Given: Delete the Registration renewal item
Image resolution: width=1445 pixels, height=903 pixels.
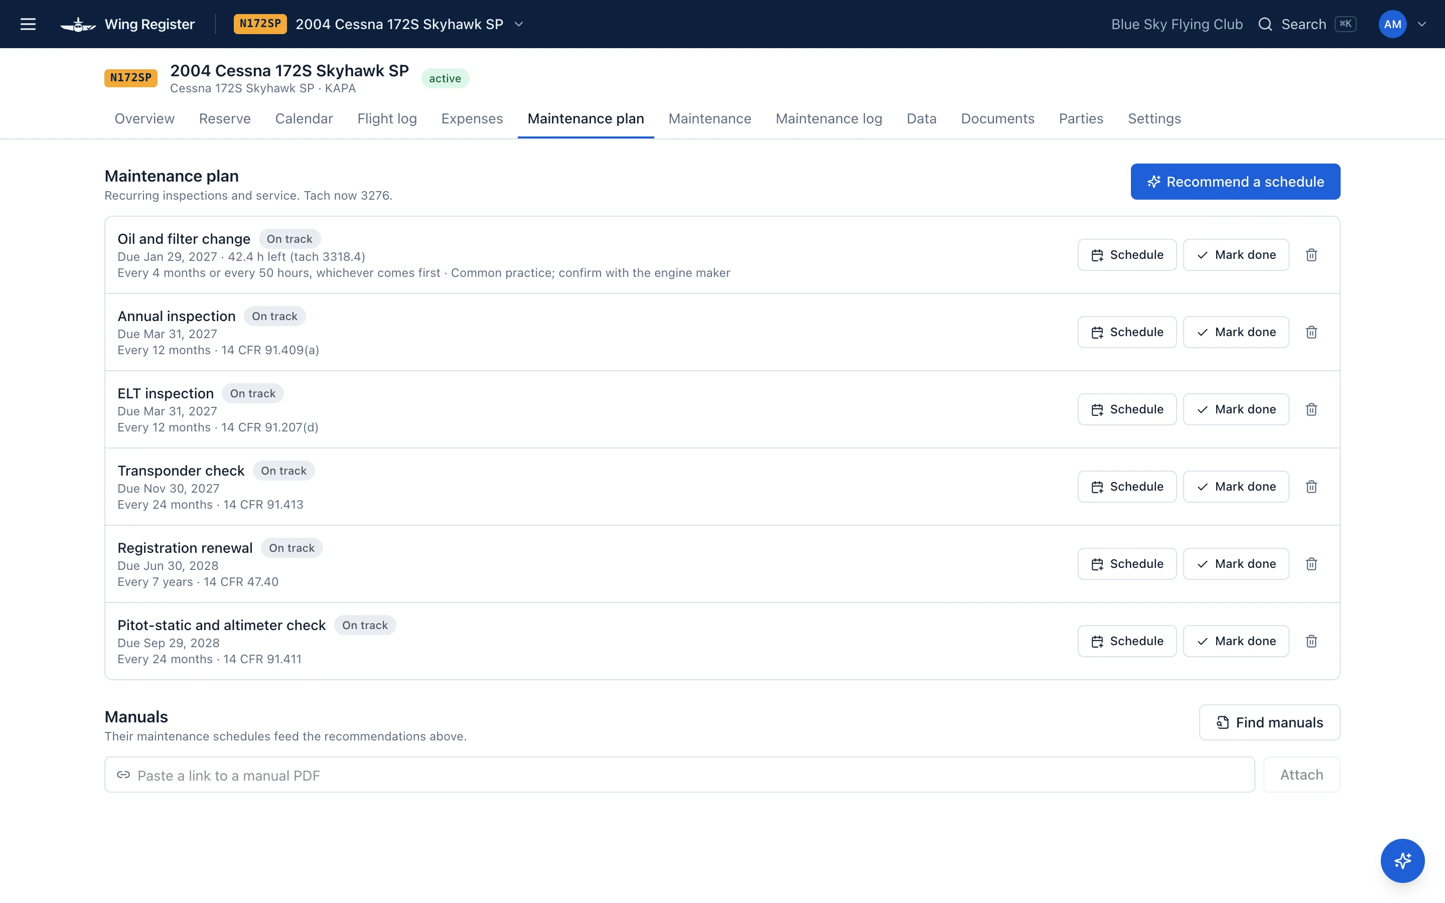Looking at the screenshot, I should point(1311,564).
